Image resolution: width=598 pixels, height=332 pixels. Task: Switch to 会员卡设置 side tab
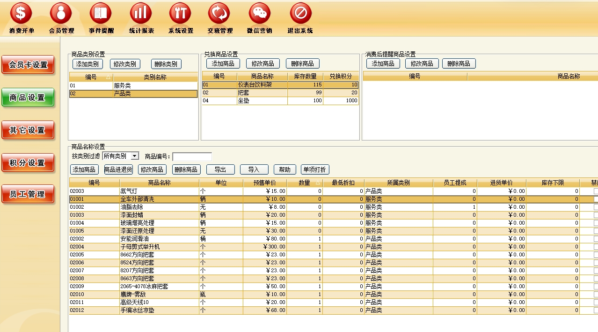click(x=28, y=65)
